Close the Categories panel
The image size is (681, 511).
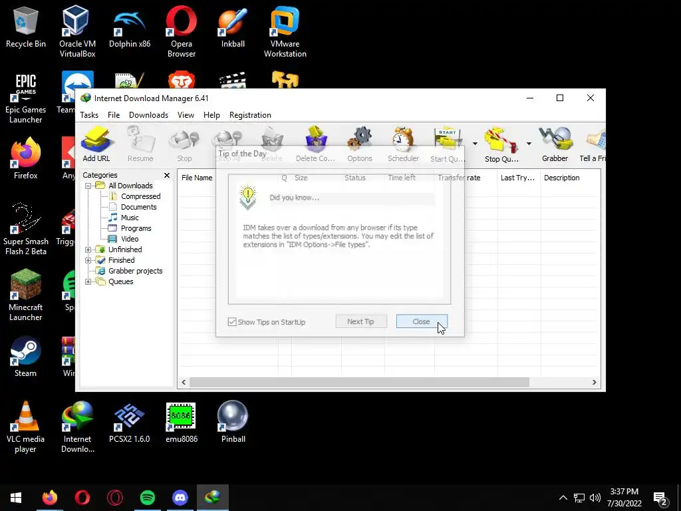pyautogui.click(x=167, y=175)
